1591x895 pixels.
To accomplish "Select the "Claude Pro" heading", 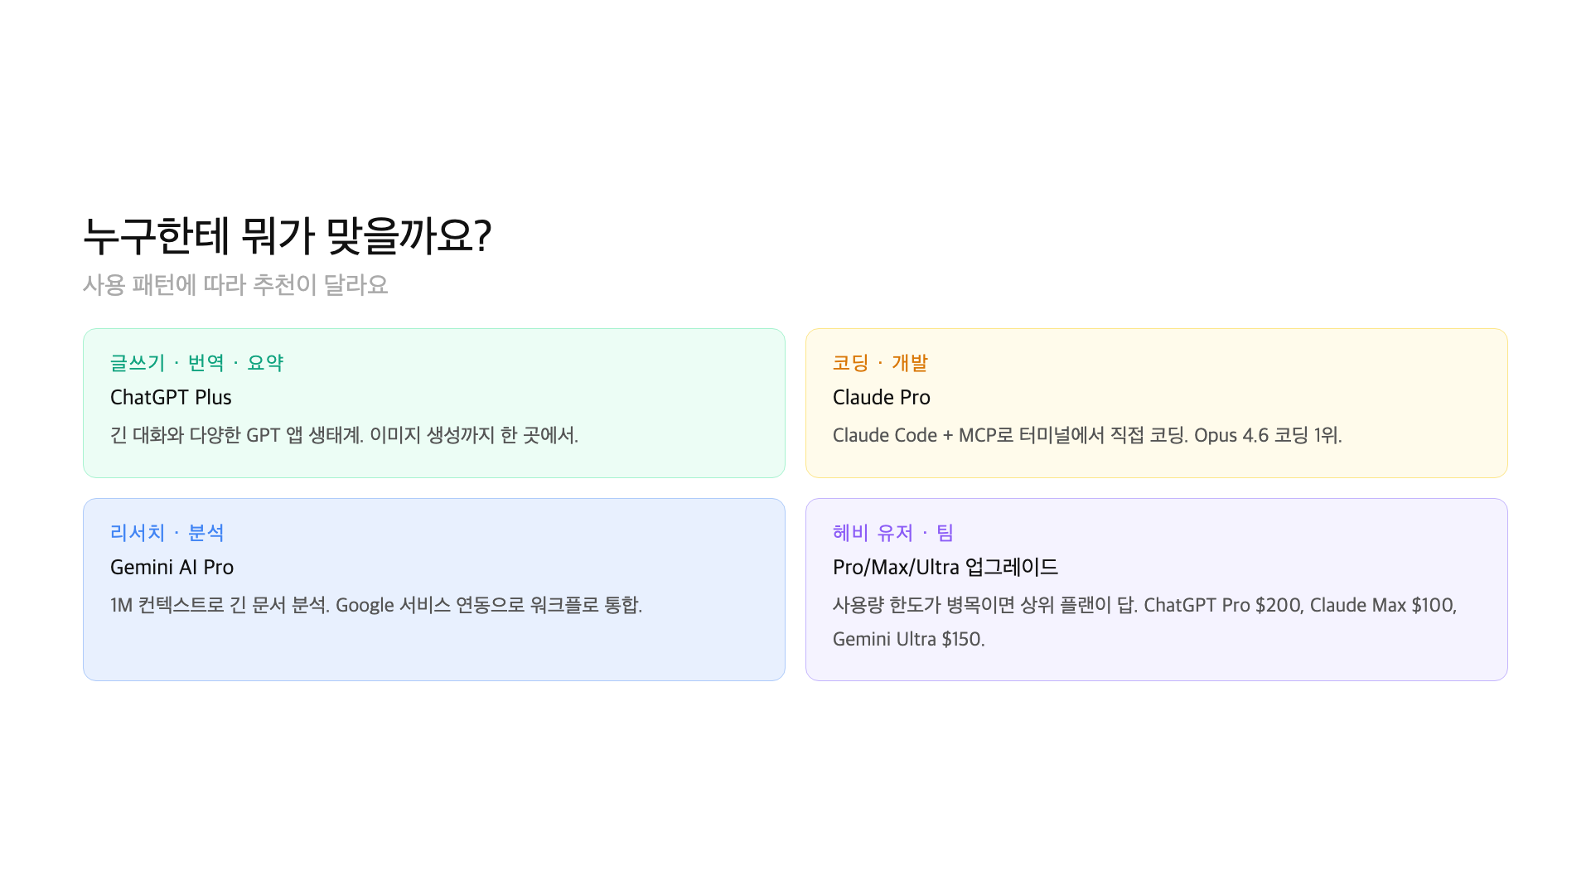I will point(881,398).
